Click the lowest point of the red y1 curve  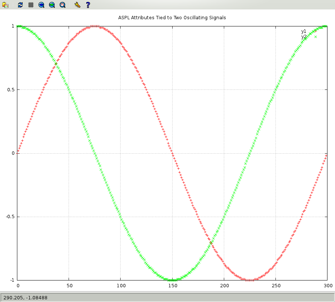pos(250,280)
